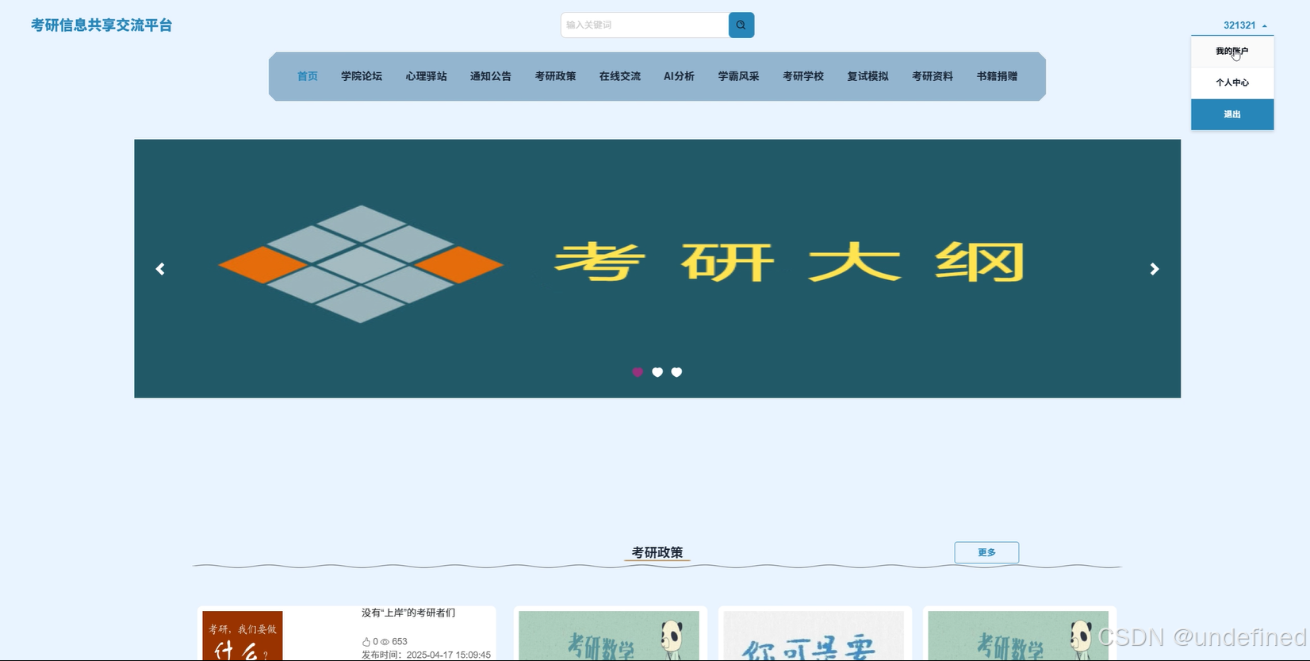Open the 考研资料 navigation tab

pyautogui.click(x=933, y=76)
